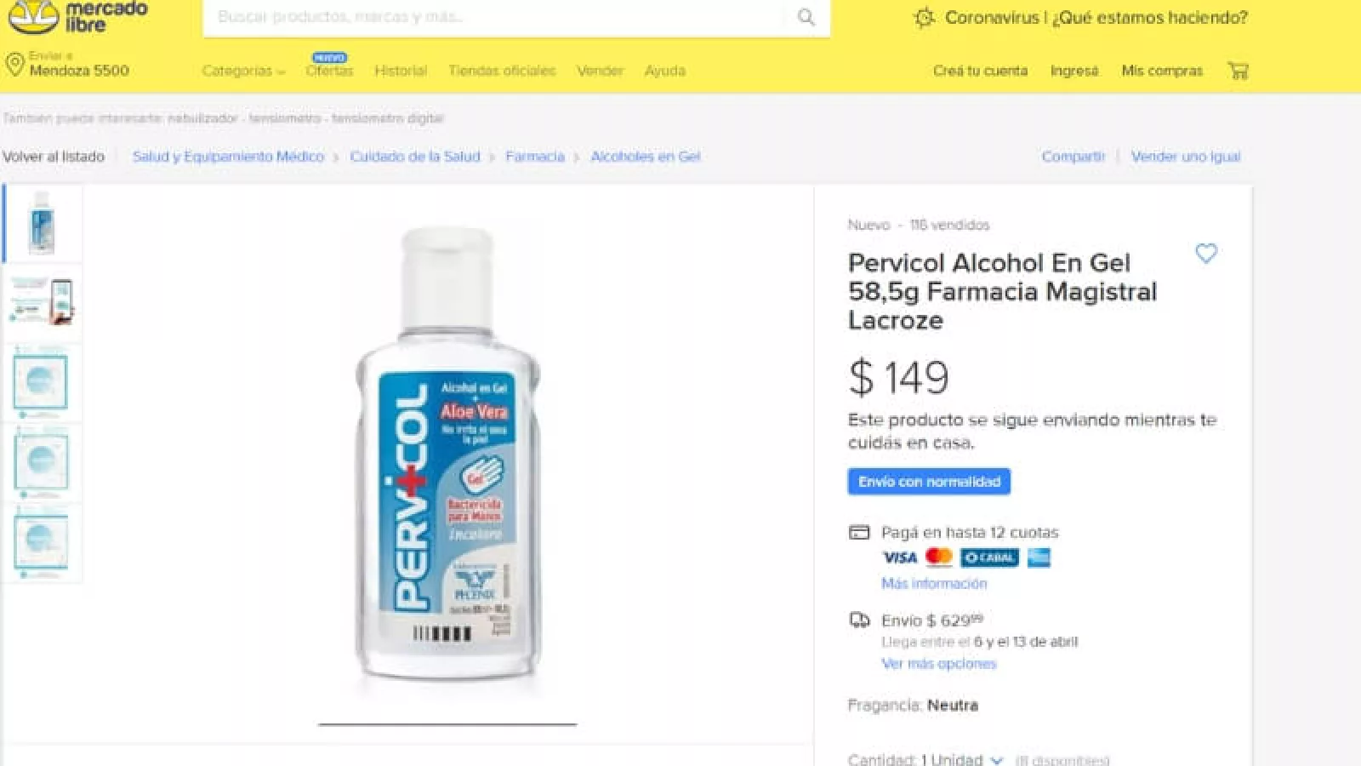This screenshot has height=766, width=1361.
Task: Expand the Categorías dropdown
Action: click(243, 71)
